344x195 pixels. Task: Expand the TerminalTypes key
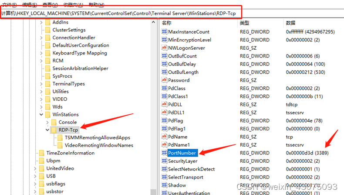pyautogui.click(x=41, y=84)
